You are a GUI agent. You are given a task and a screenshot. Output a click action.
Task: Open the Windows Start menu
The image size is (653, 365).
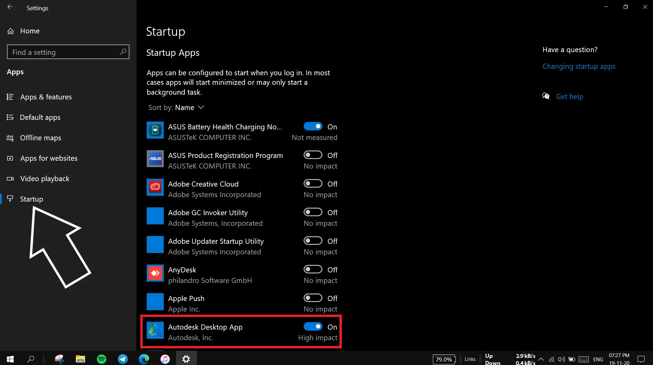[10, 359]
